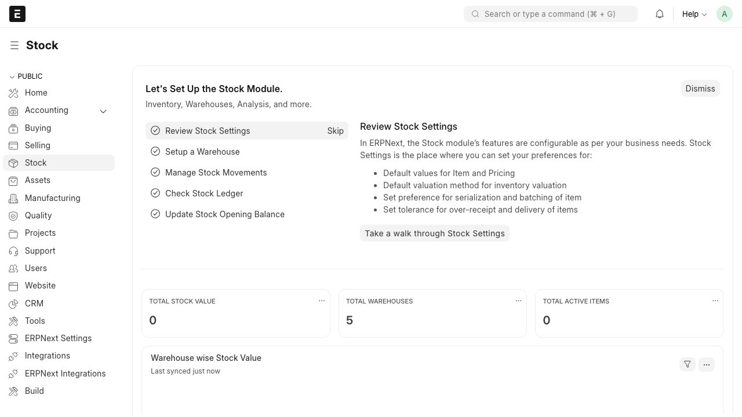
Task: Collapse the PUBLIC sidebar section
Action: point(26,76)
